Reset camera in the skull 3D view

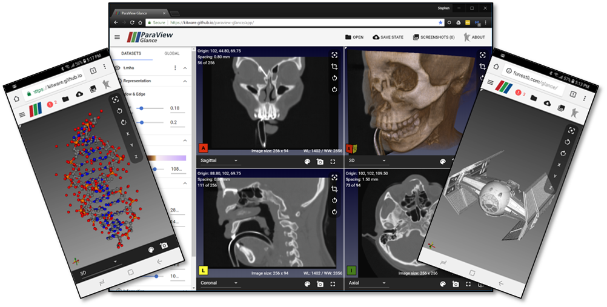click(x=482, y=55)
